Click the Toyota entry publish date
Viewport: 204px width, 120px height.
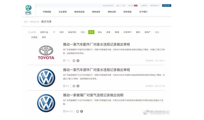pyautogui.click(x=155, y=61)
